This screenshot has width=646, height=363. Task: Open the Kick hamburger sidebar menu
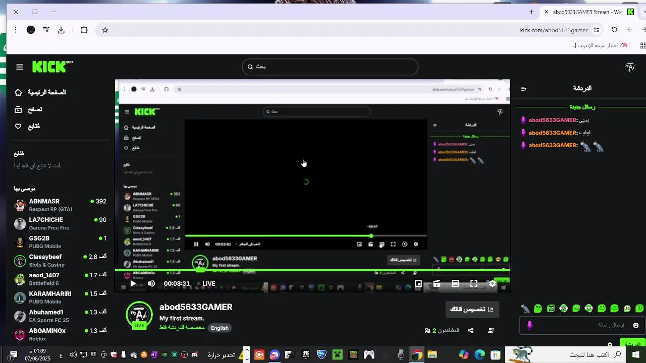tap(20, 67)
